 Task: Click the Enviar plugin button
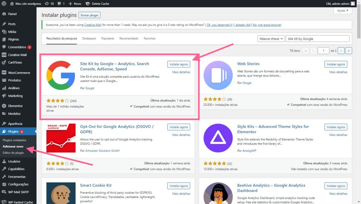[x=89, y=15]
